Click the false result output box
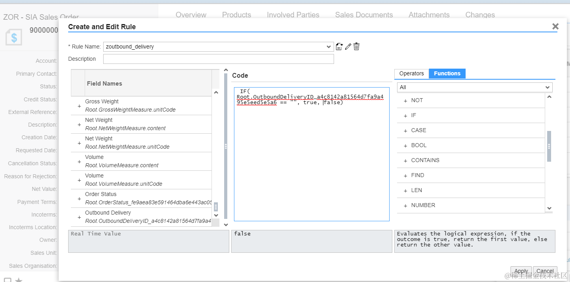 click(312, 241)
